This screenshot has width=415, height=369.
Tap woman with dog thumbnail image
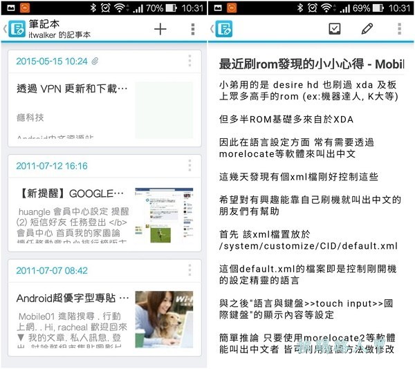pyautogui.click(x=164, y=319)
